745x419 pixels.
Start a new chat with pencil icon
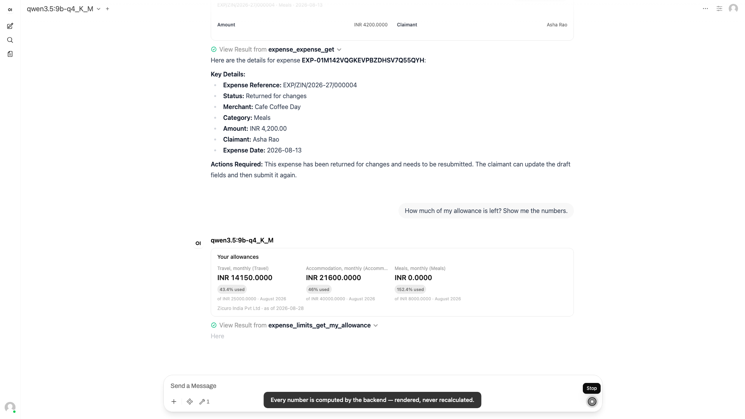[x=10, y=26]
